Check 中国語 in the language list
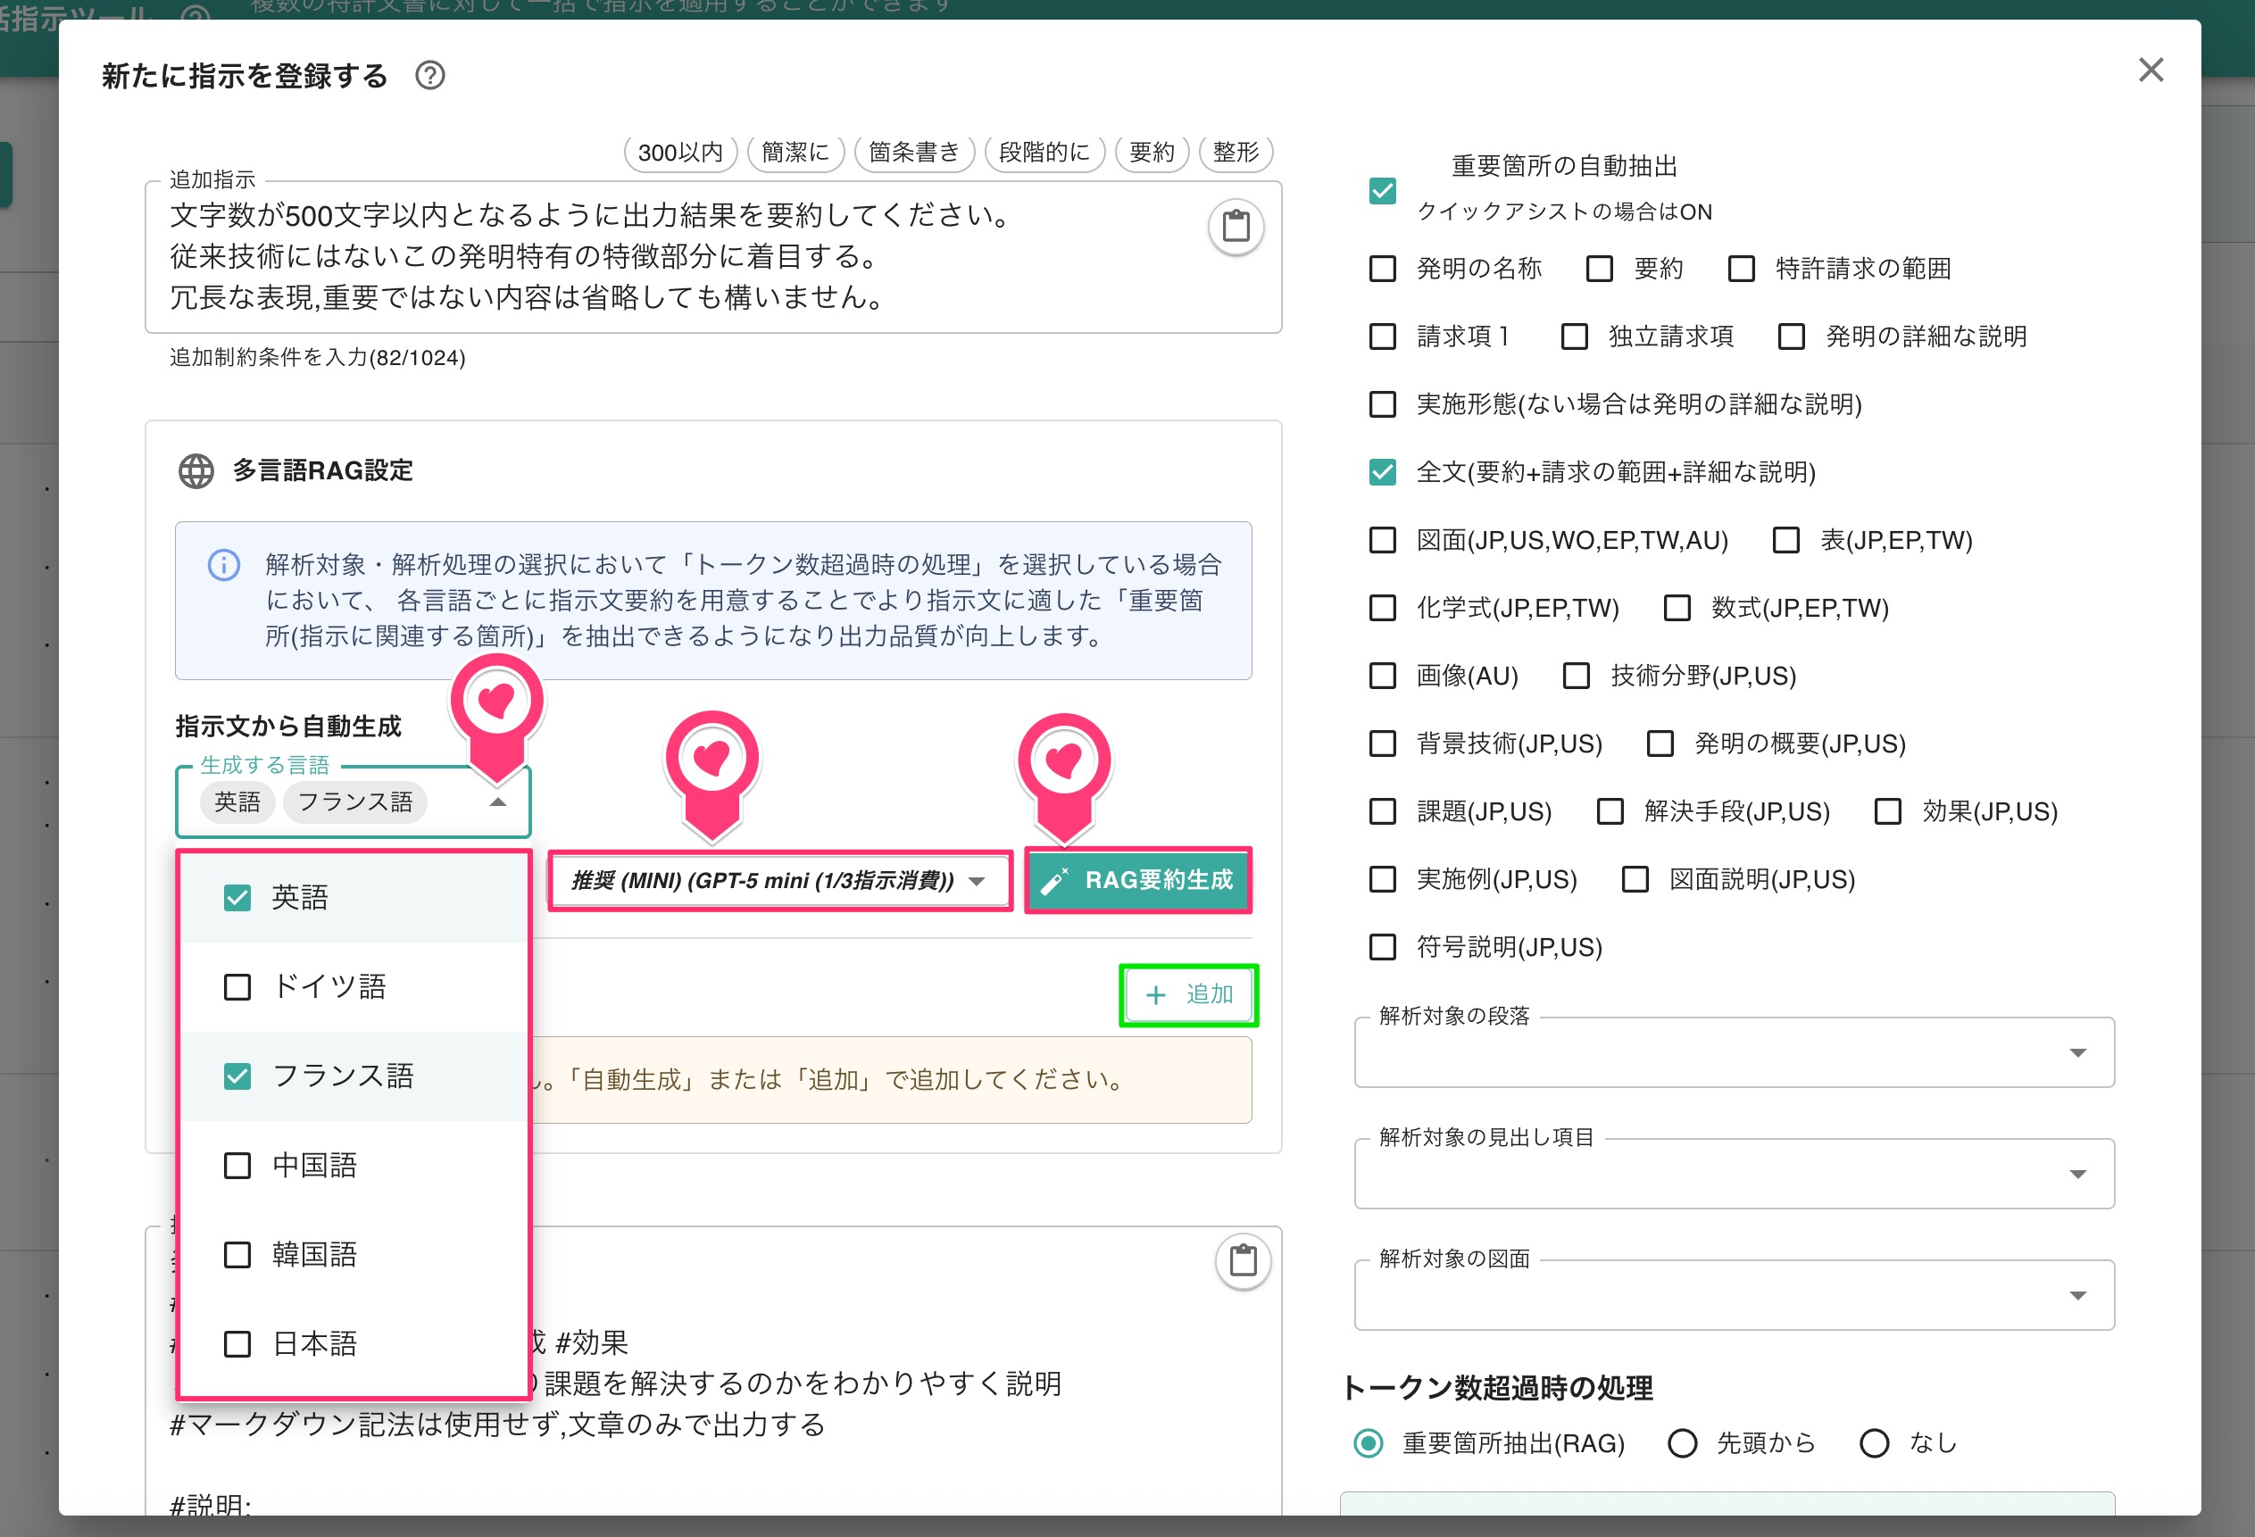This screenshot has width=2255, height=1537. click(x=237, y=1166)
